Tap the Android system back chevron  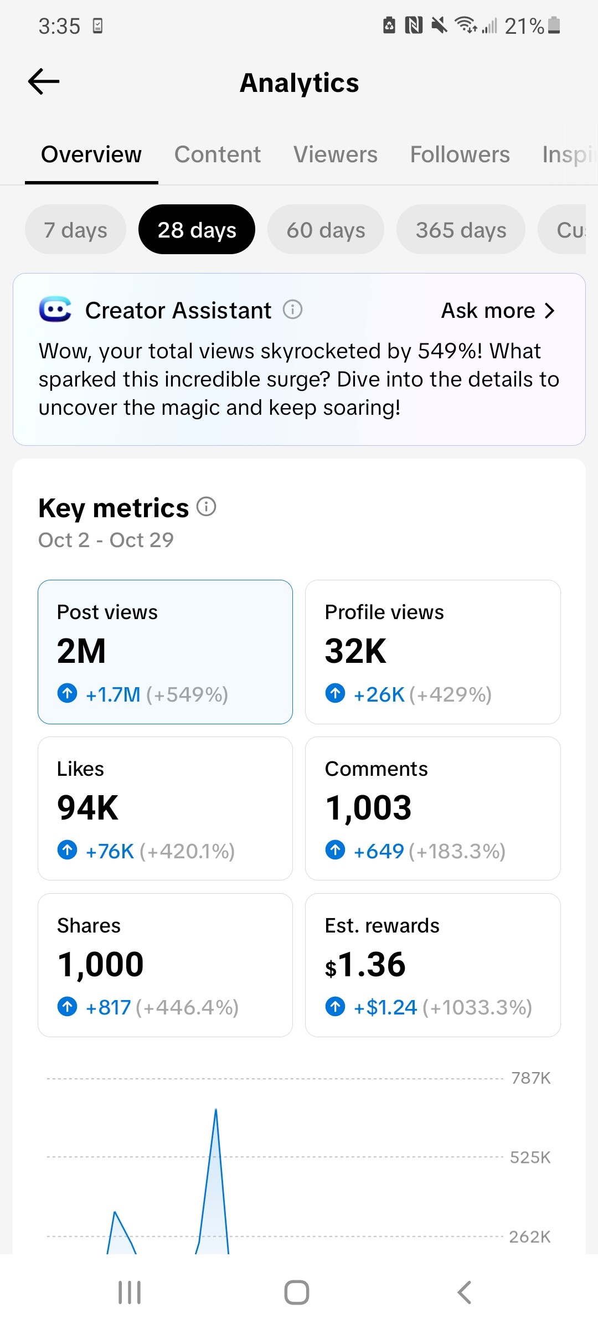coord(464,1292)
